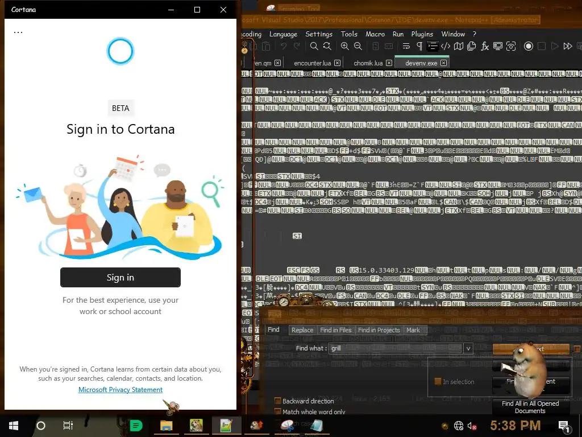Image resolution: width=582 pixels, height=437 pixels.
Task: Open the Plugins menu
Action: tap(422, 34)
